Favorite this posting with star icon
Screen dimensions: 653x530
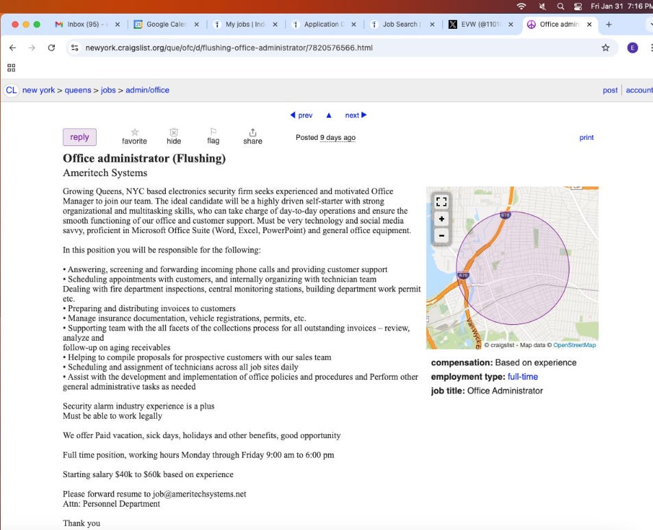[134, 136]
